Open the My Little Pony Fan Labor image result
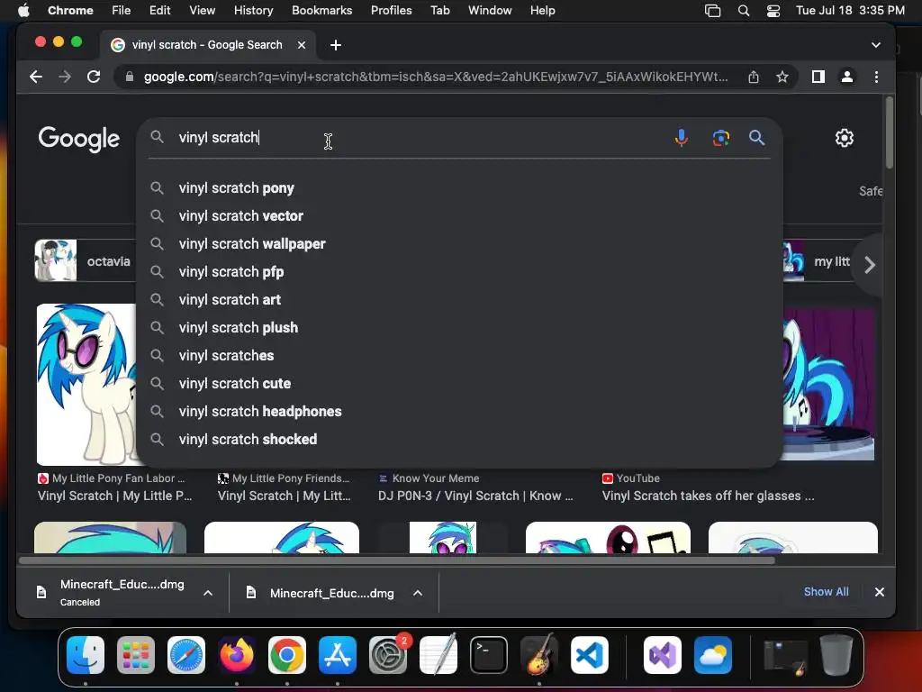The image size is (922, 692). tap(87, 384)
